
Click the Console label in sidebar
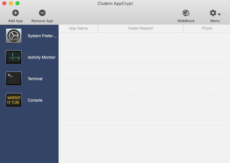pos(35,100)
